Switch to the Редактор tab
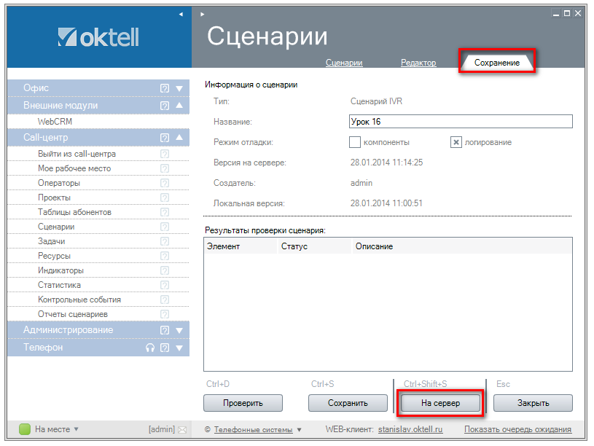 (418, 63)
